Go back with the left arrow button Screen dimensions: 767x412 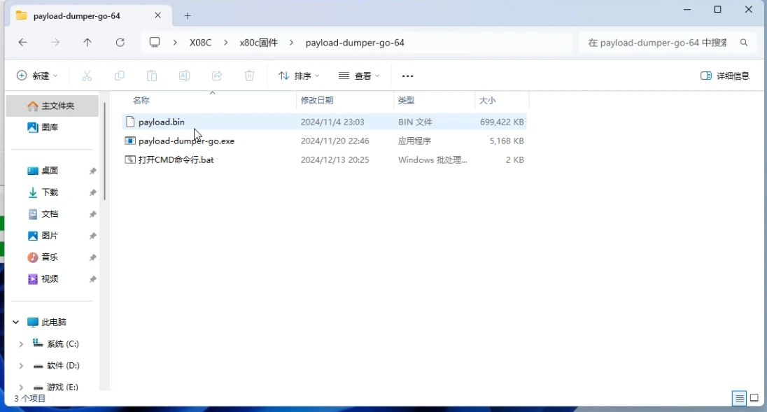point(22,43)
